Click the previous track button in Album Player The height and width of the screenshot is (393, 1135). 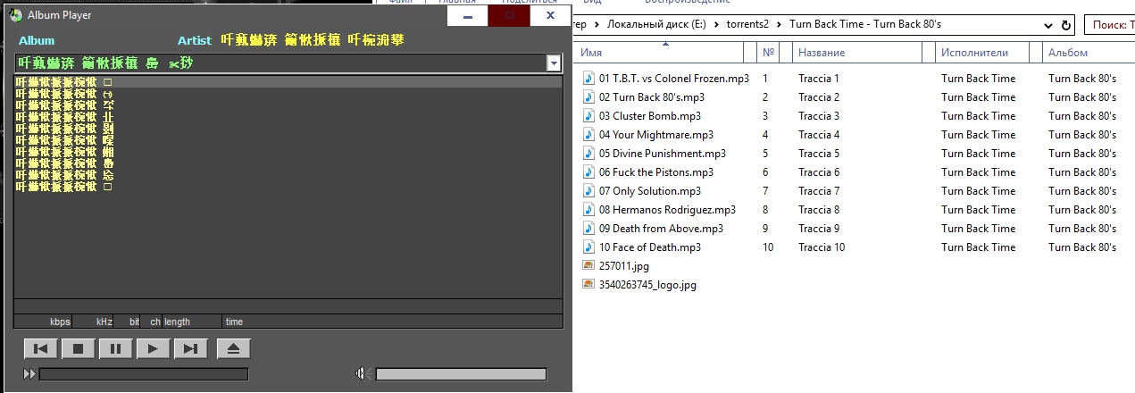[40, 349]
